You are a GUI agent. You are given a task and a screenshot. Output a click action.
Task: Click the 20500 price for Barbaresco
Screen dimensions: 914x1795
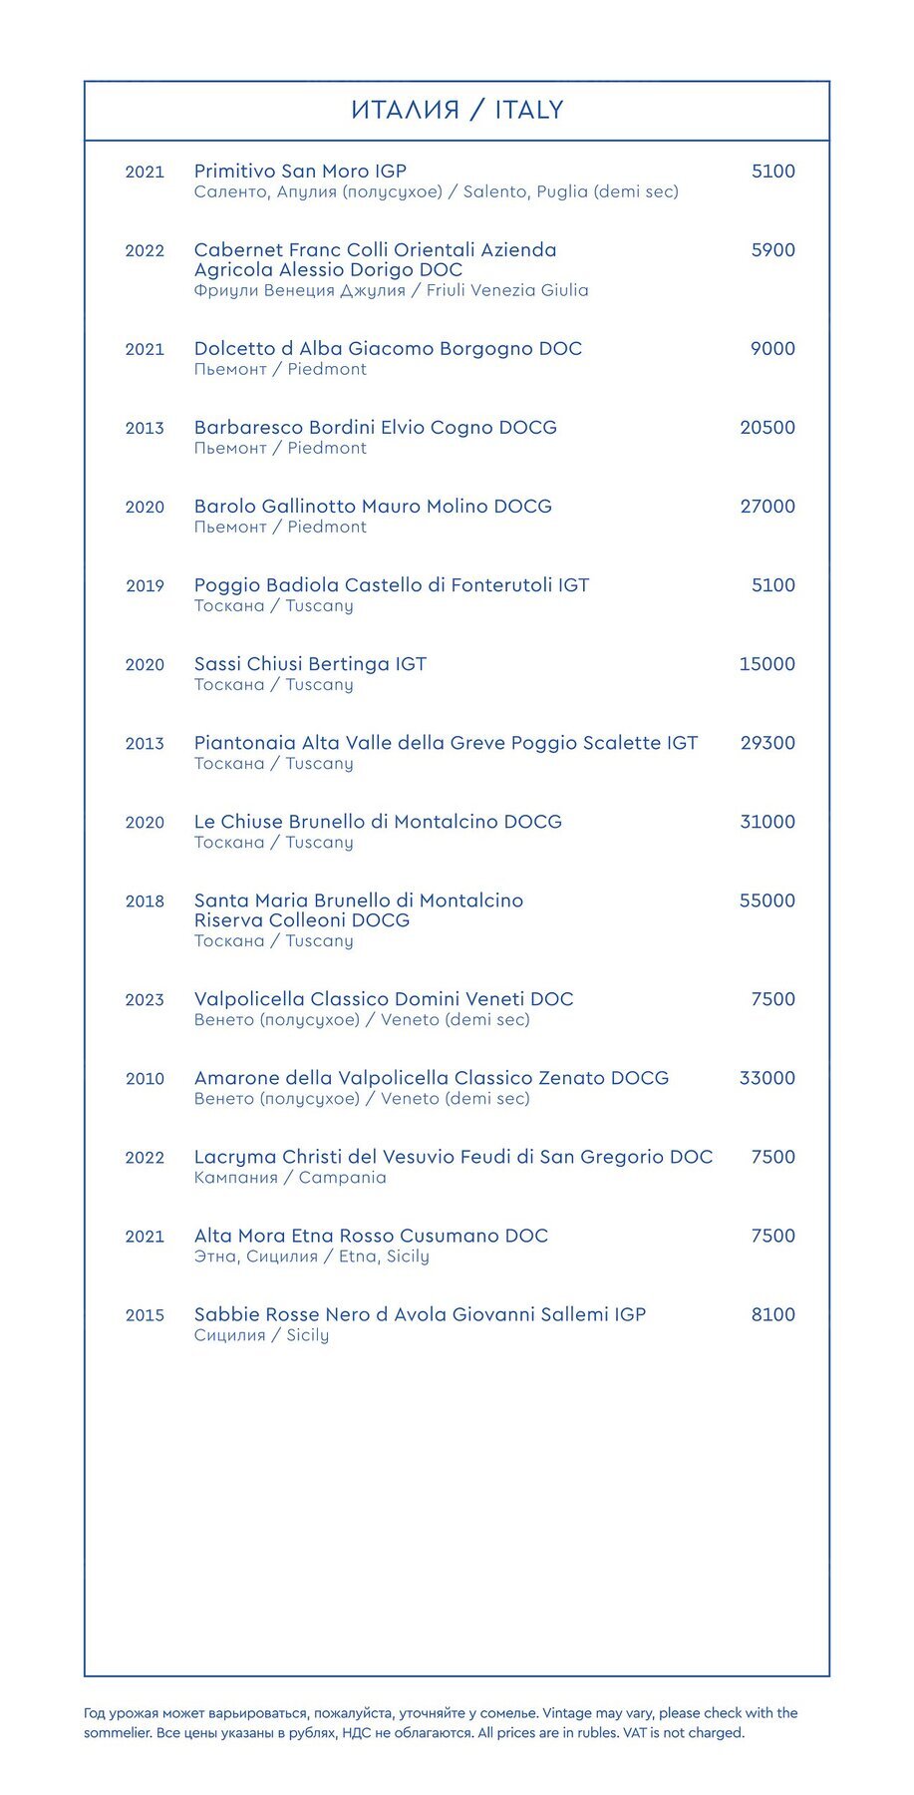[767, 428]
